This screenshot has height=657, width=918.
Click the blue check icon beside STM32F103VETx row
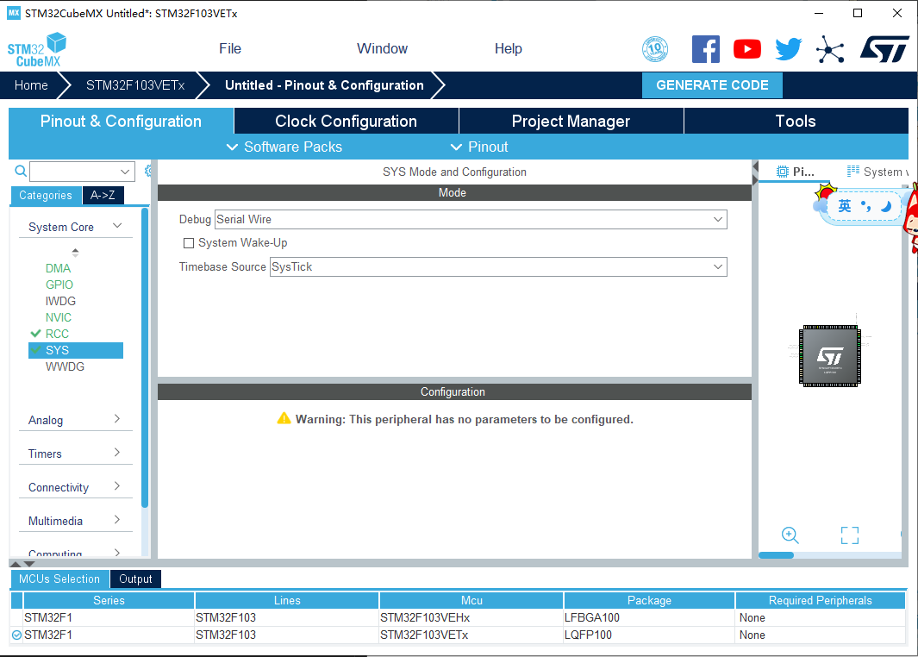click(16, 635)
